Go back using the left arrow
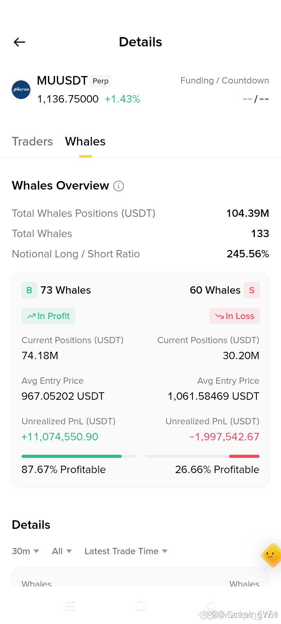281x624 pixels. click(x=19, y=42)
